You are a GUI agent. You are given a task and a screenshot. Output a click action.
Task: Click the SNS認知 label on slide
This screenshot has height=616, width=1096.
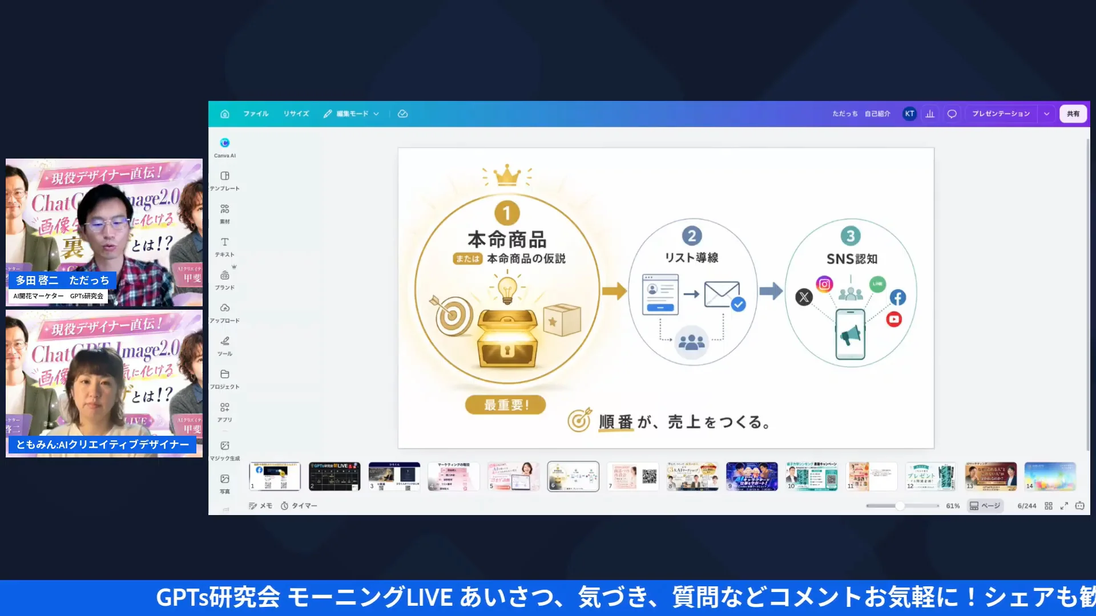(x=852, y=259)
